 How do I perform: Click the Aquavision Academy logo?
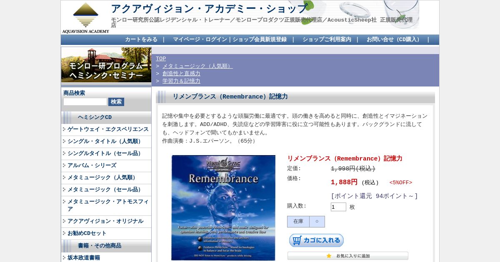(x=86, y=17)
